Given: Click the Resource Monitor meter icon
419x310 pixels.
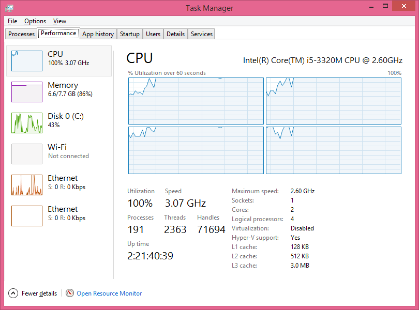Looking at the screenshot, I should click(69, 293).
